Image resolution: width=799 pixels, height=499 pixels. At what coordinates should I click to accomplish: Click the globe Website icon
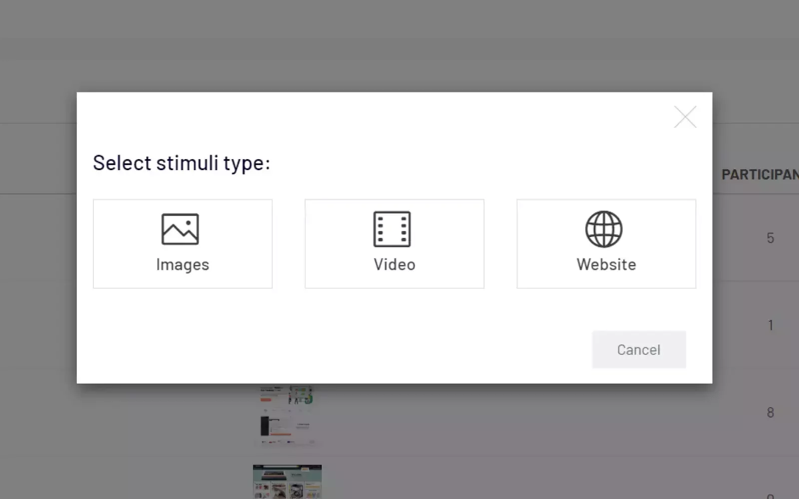click(x=604, y=229)
